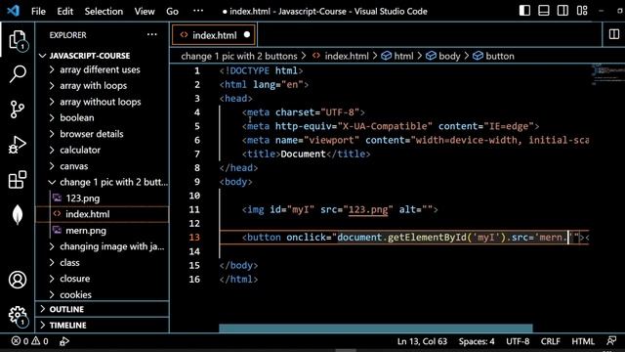The image size is (625, 352).
Task: Click the horizontal editor scrollbar
Action: (x=375, y=329)
